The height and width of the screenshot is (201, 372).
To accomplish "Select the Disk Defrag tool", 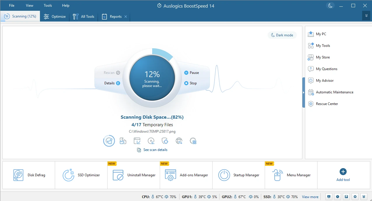I will coord(29,175).
